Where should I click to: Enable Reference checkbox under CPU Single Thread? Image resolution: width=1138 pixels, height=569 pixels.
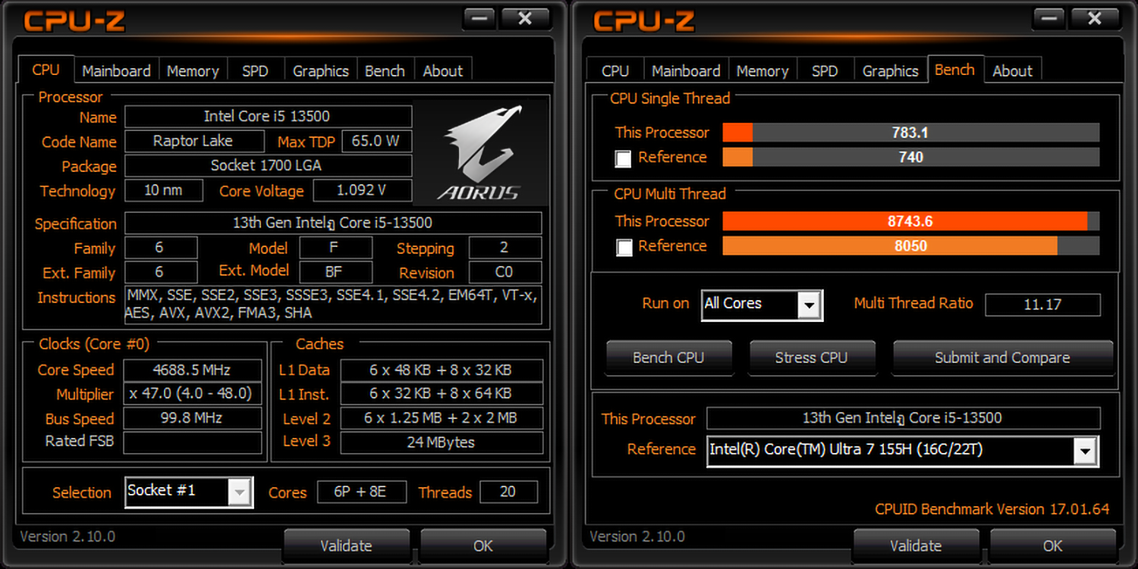tap(624, 158)
